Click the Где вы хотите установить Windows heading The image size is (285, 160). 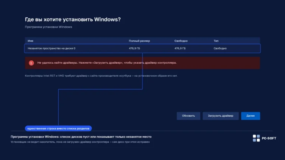coord(73,19)
